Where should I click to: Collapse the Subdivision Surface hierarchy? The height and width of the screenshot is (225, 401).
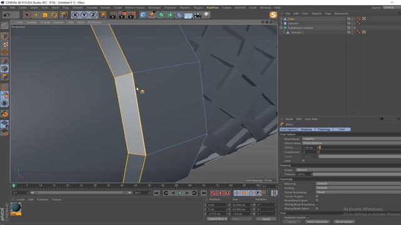click(x=281, y=27)
